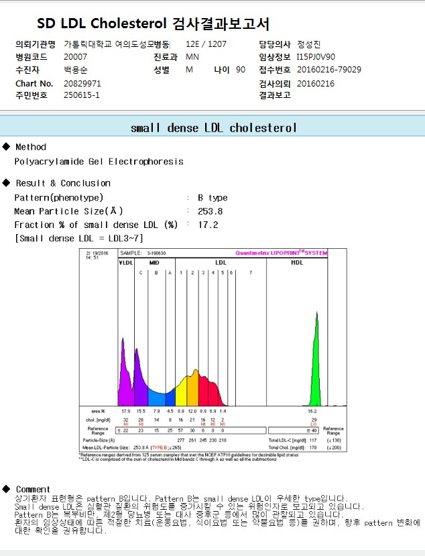Screen dimensions: 425x556
Task: Select the value beside 'Mean Particle Size(Å)'
Action: pos(210,211)
